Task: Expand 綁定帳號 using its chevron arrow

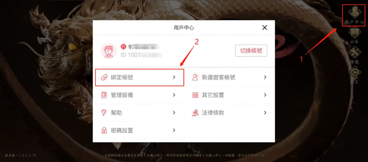Action: coord(174,77)
